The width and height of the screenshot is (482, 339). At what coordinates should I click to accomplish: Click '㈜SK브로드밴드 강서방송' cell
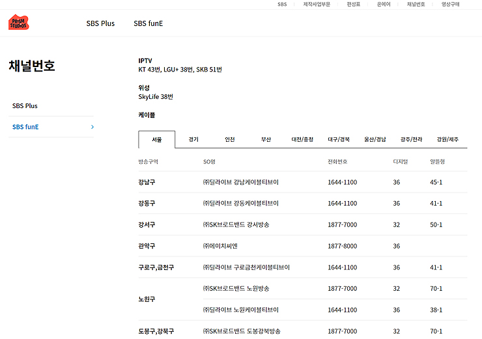pyautogui.click(x=236, y=224)
